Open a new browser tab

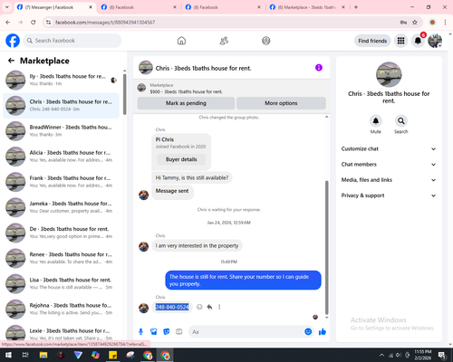click(356, 7)
